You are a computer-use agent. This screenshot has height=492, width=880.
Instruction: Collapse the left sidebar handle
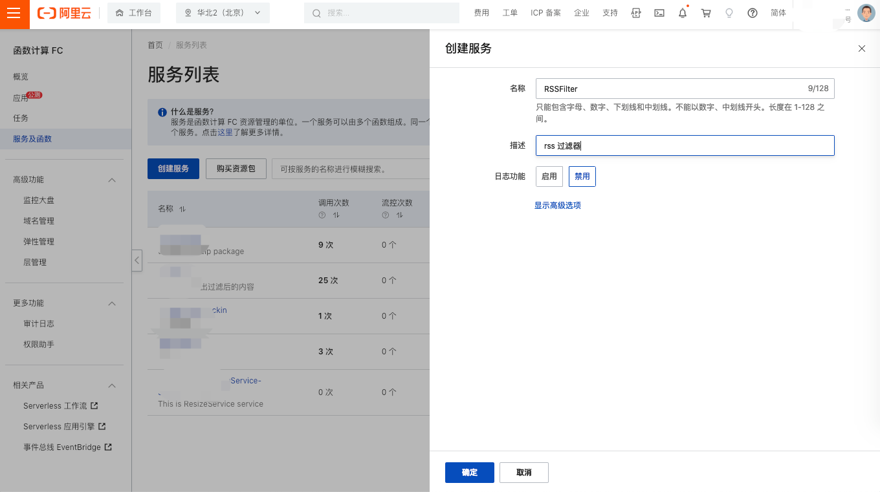point(137,260)
